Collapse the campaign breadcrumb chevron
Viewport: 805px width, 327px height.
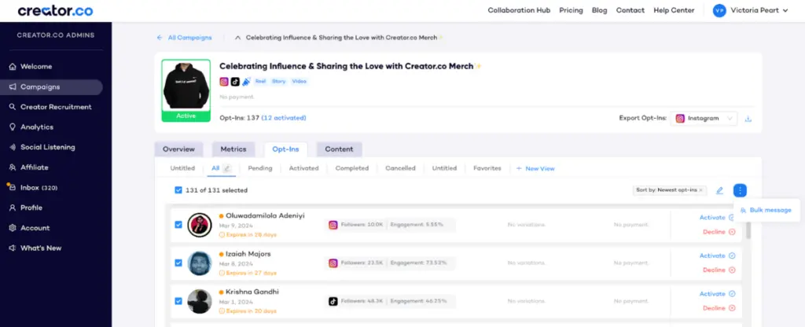coord(238,37)
